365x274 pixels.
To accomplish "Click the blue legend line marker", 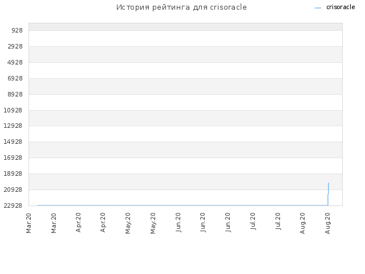I will click(318, 8).
